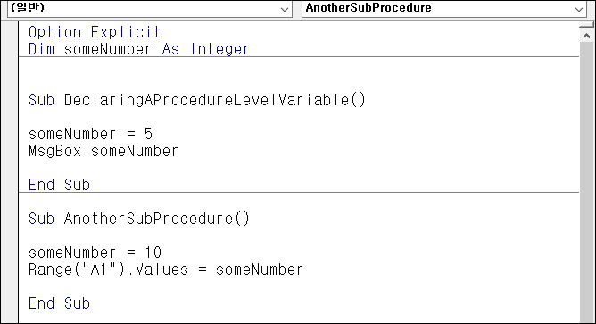The width and height of the screenshot is (596, 324).
Task: Click the Sub DeclaringAProcedureLevelVariable() line
Action: [x=197, y=100]
